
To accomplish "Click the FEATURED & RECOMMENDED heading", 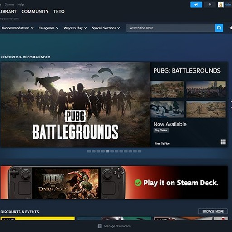I will [x=25, y=57].
